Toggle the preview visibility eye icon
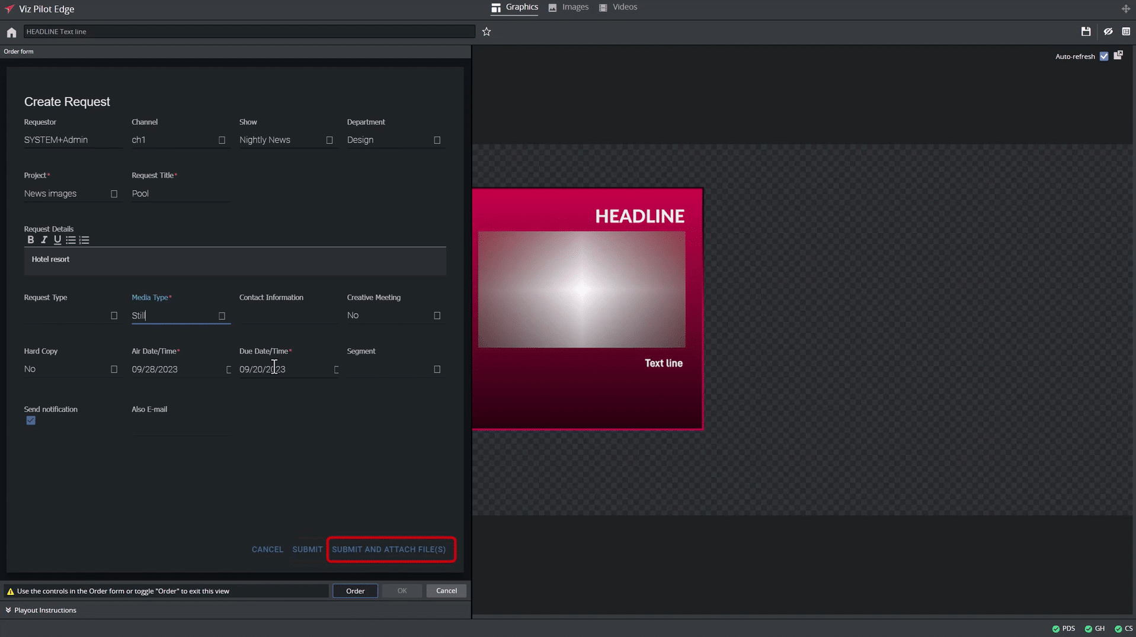 (x=1108, y=32)
